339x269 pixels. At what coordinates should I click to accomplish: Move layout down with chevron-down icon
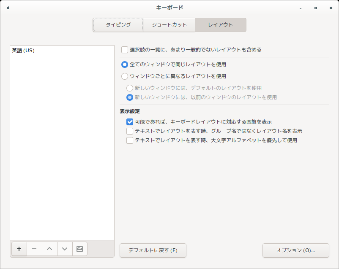pyautogui.click(x=65, y=249)
